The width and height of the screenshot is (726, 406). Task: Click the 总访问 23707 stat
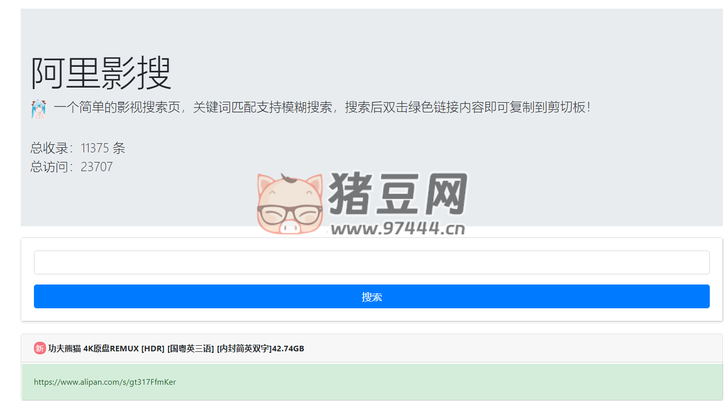[71, 167]
